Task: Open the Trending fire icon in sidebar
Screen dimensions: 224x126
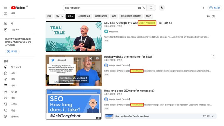Action: (x=6, y=67)
